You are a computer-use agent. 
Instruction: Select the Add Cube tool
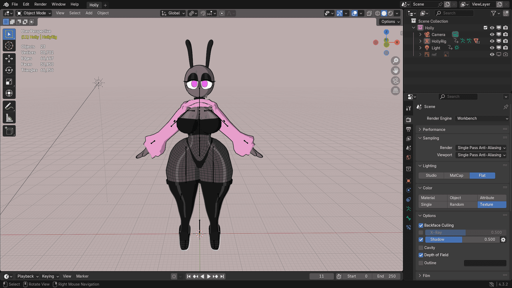(x=9, y=131)
